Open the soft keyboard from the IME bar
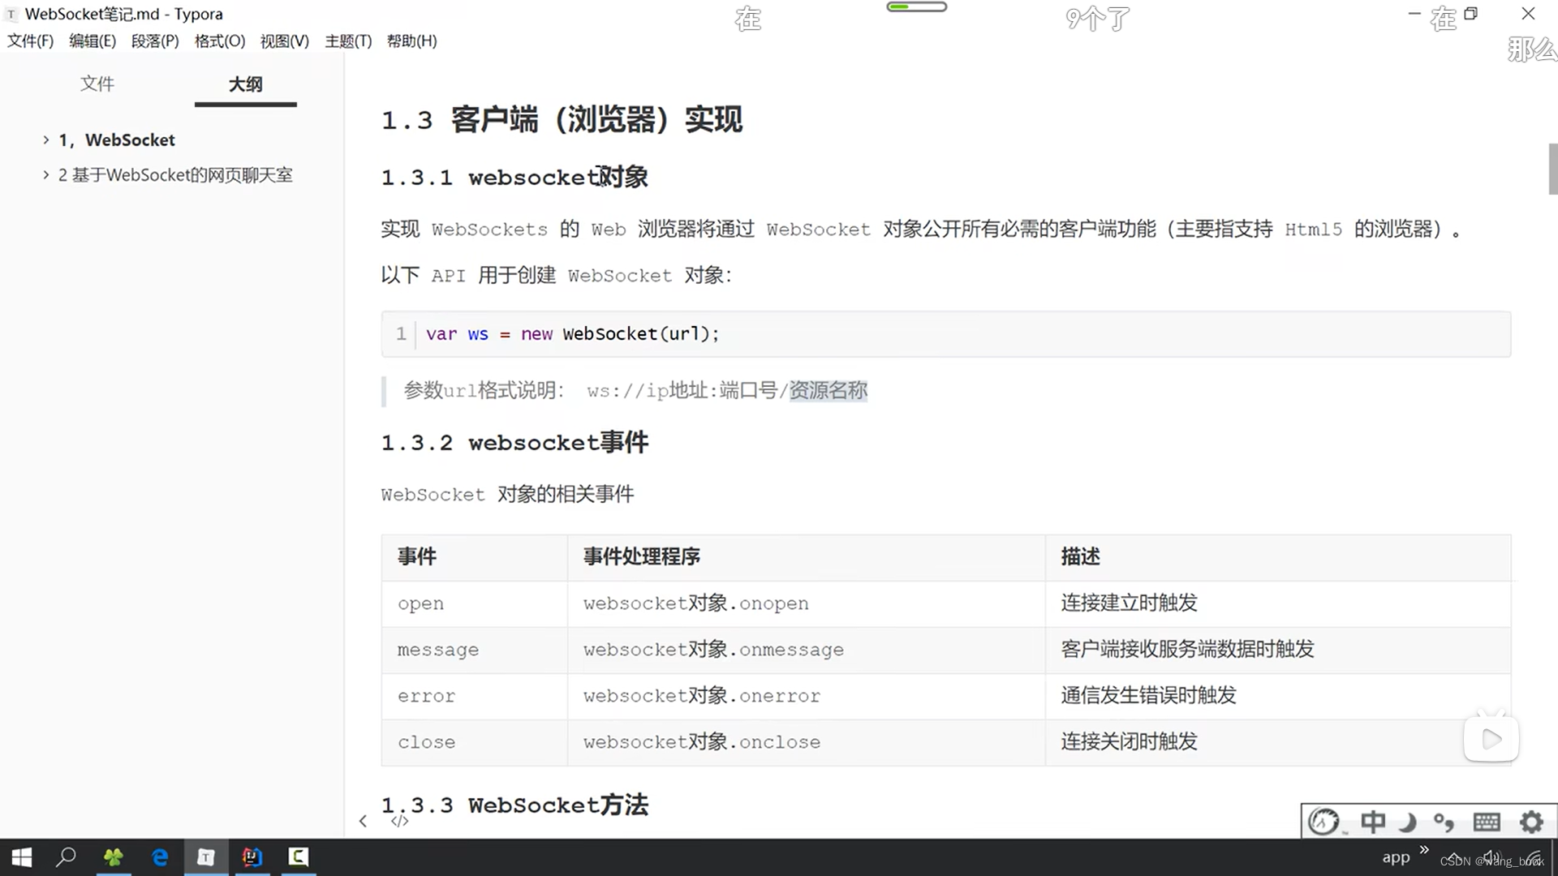 point(1487,822)
